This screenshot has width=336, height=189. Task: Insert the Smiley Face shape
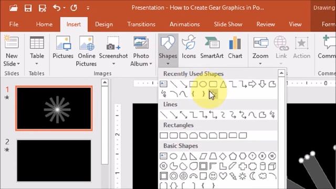coord(213,176)
